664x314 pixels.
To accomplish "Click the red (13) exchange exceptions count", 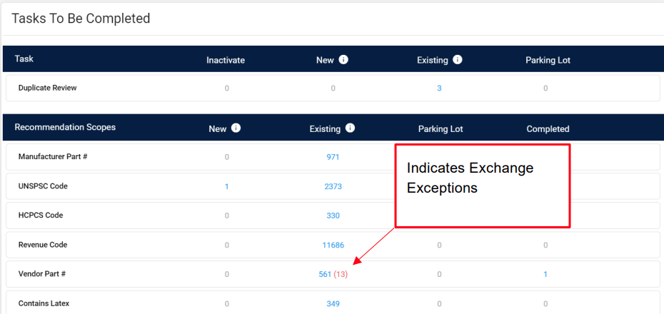I will click(341, 274).
